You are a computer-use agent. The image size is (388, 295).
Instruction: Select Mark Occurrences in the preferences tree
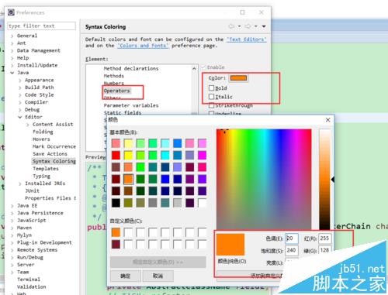(x=54, y=146)
